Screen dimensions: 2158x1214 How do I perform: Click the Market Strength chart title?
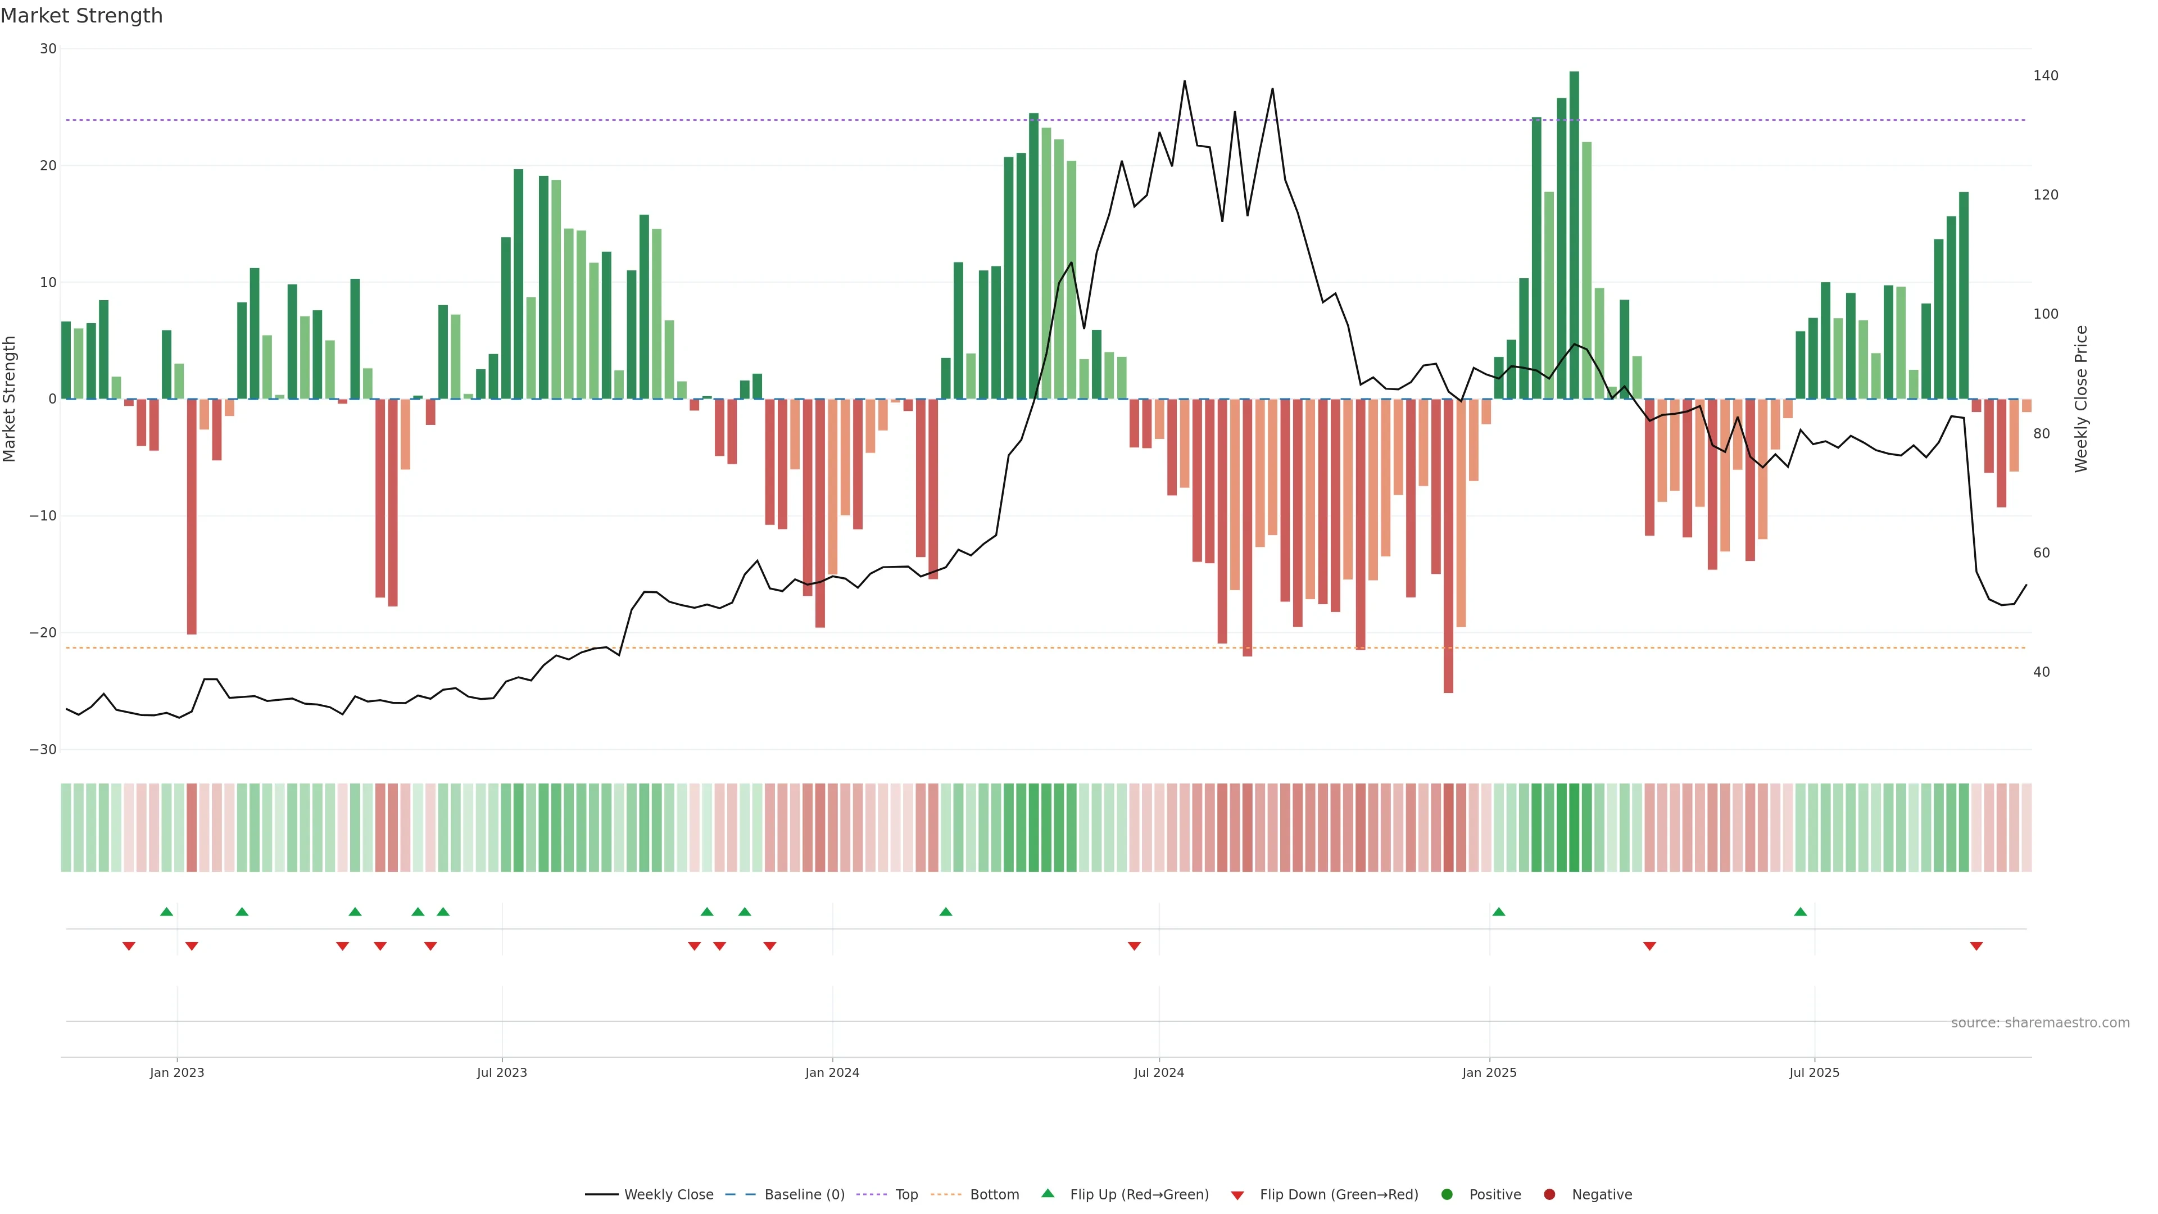[x=81, y=16]
